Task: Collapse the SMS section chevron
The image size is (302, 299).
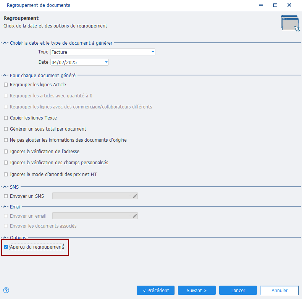Action: (5, 187)
